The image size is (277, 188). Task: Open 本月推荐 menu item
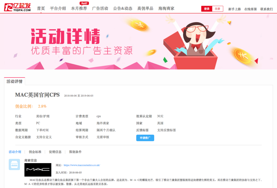click(x=79, y=8)
